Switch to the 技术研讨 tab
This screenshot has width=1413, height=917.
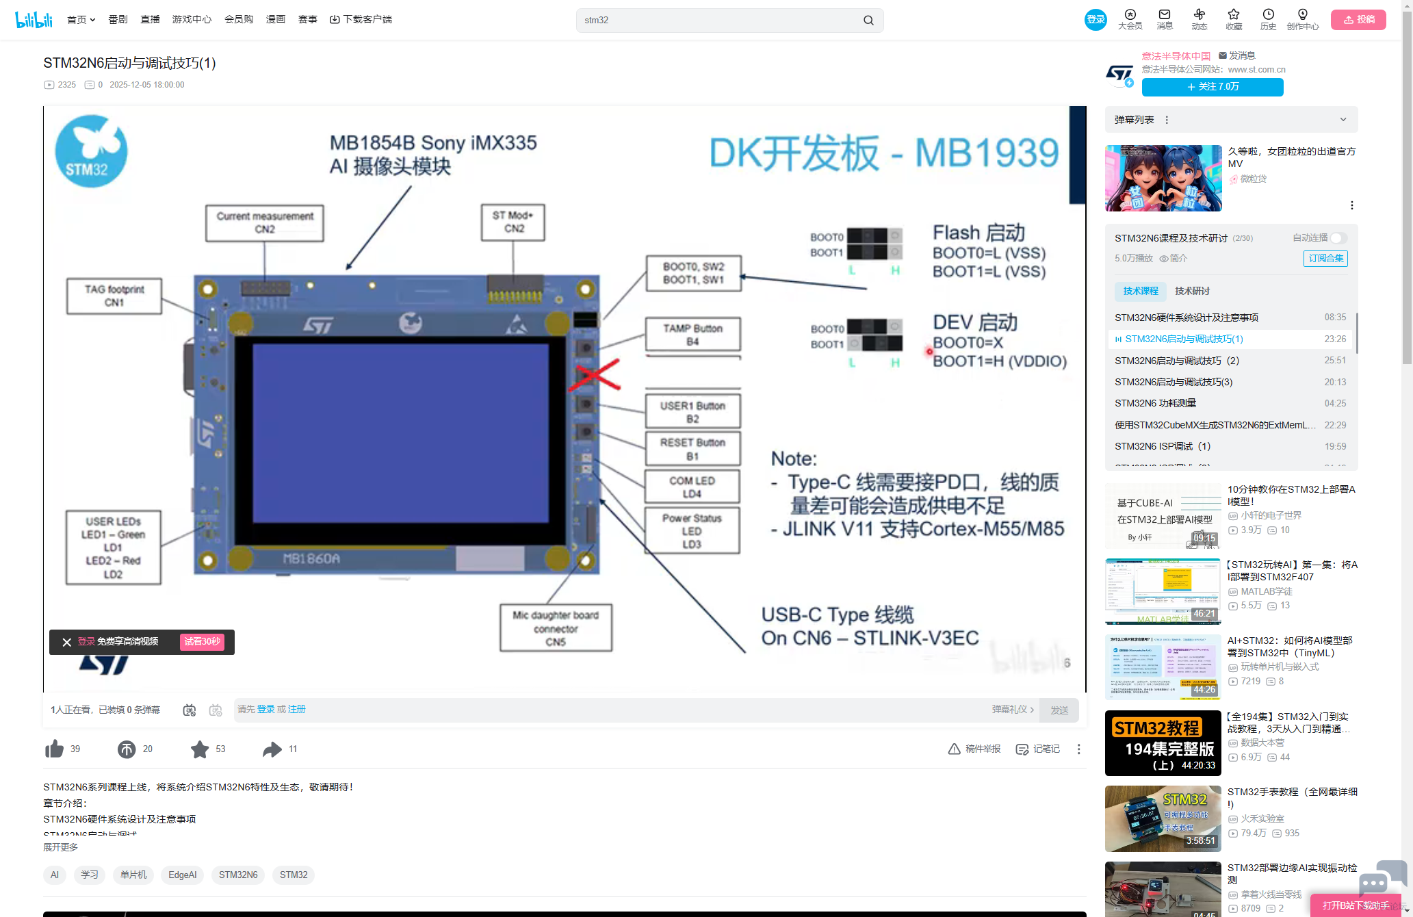click(1193, 292)
